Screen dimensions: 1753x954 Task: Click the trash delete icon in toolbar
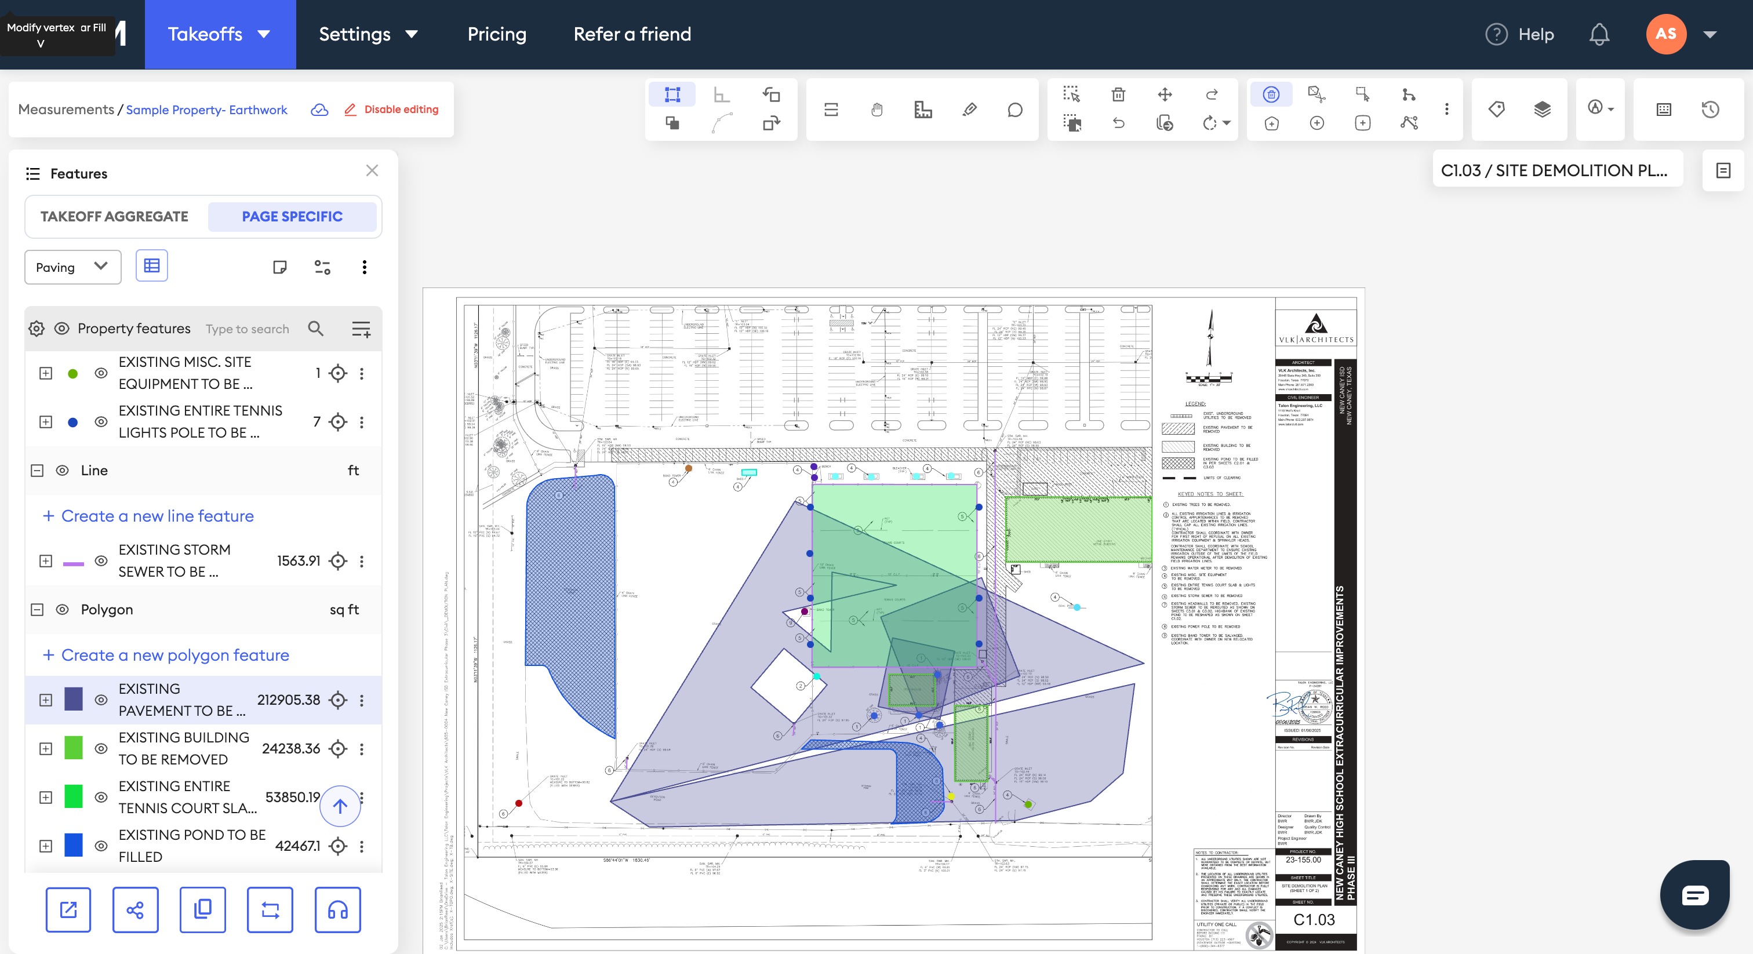coord(1118,94)
